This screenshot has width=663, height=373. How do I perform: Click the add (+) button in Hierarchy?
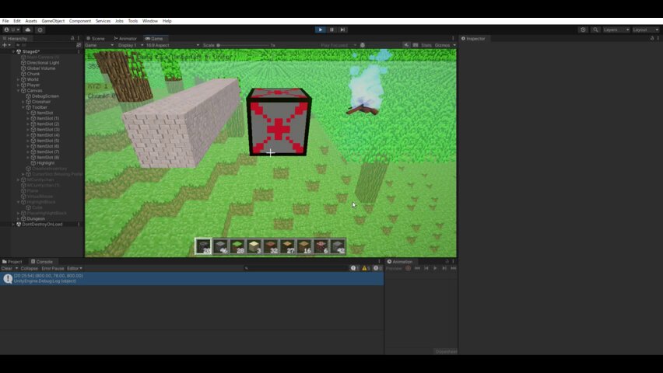click(x=5, y=45)
